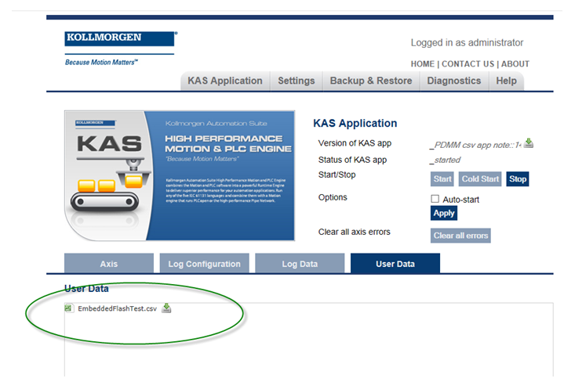
Task: Go to the Backup & Restore tab
Action: 371,81
